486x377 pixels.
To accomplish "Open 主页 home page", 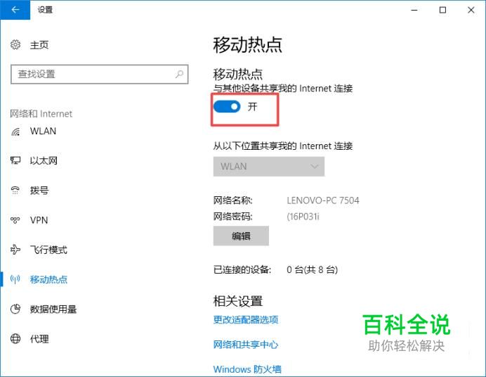I will click(x=39, y=45).
